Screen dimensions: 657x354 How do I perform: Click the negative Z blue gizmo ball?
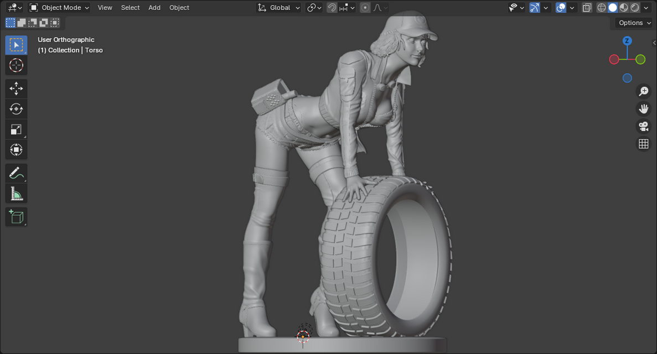627,78
